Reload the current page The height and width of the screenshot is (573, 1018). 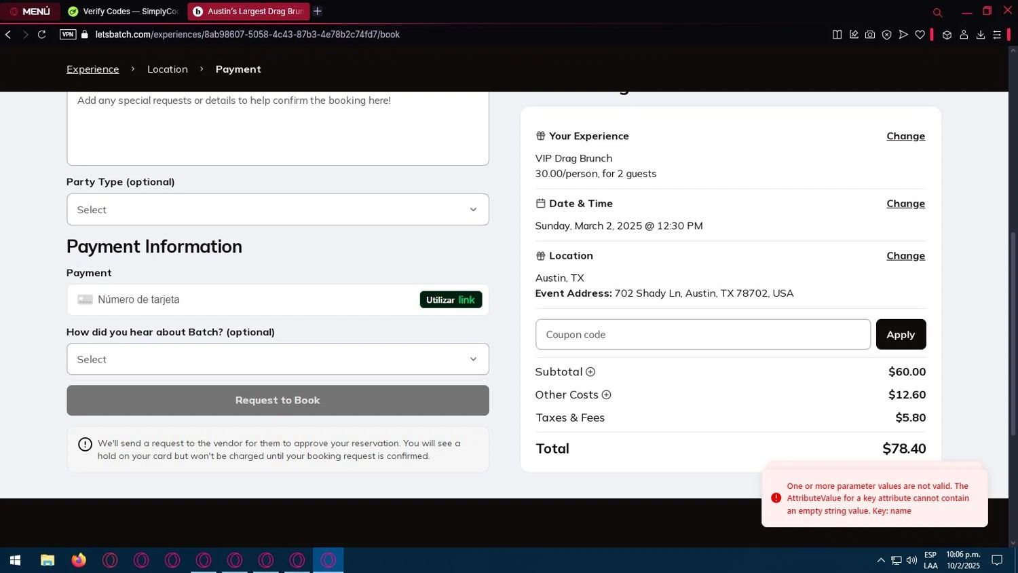[41, 35]
